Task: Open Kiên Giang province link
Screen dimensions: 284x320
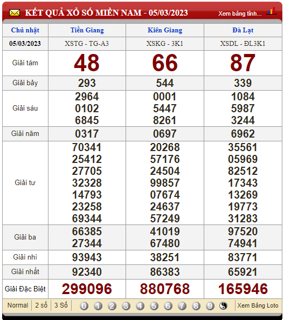Action: pos(165,30)
